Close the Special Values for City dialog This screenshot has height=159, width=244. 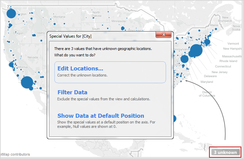163,35
